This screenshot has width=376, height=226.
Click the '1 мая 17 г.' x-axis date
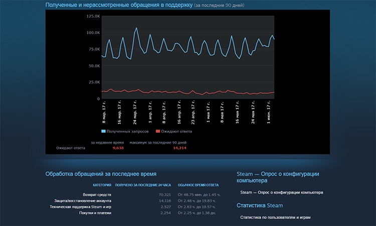click(x=208, y=112)
